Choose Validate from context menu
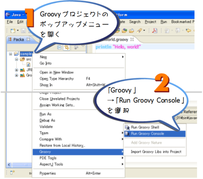Screen dimensions: 203x179 [x=79, y=127]
